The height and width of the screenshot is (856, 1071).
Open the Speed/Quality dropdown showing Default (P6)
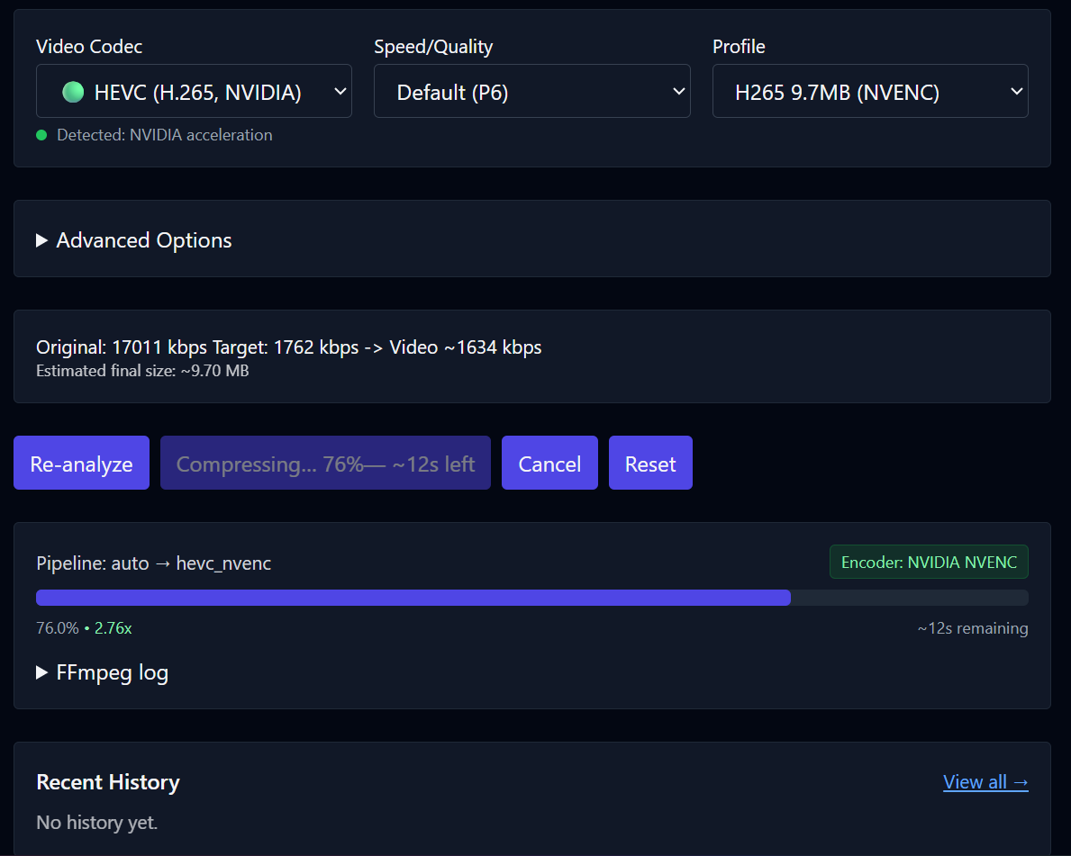[x=531, y=91]
